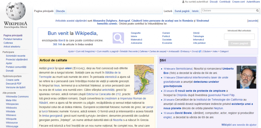261x128 pixels.
Task: Click the Wikiștiri link
Action: [x=227, y=125]
